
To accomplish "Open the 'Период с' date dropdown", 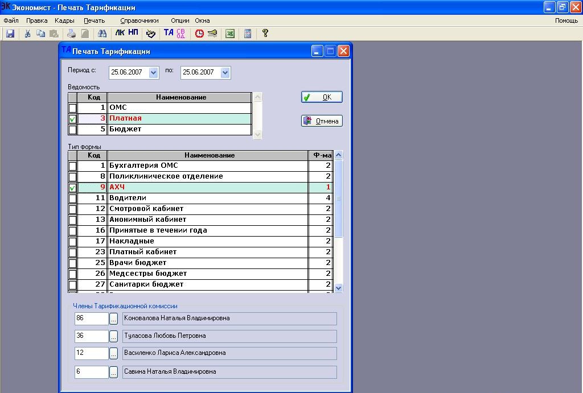I will pyautogui.click(x=154, y=73).
